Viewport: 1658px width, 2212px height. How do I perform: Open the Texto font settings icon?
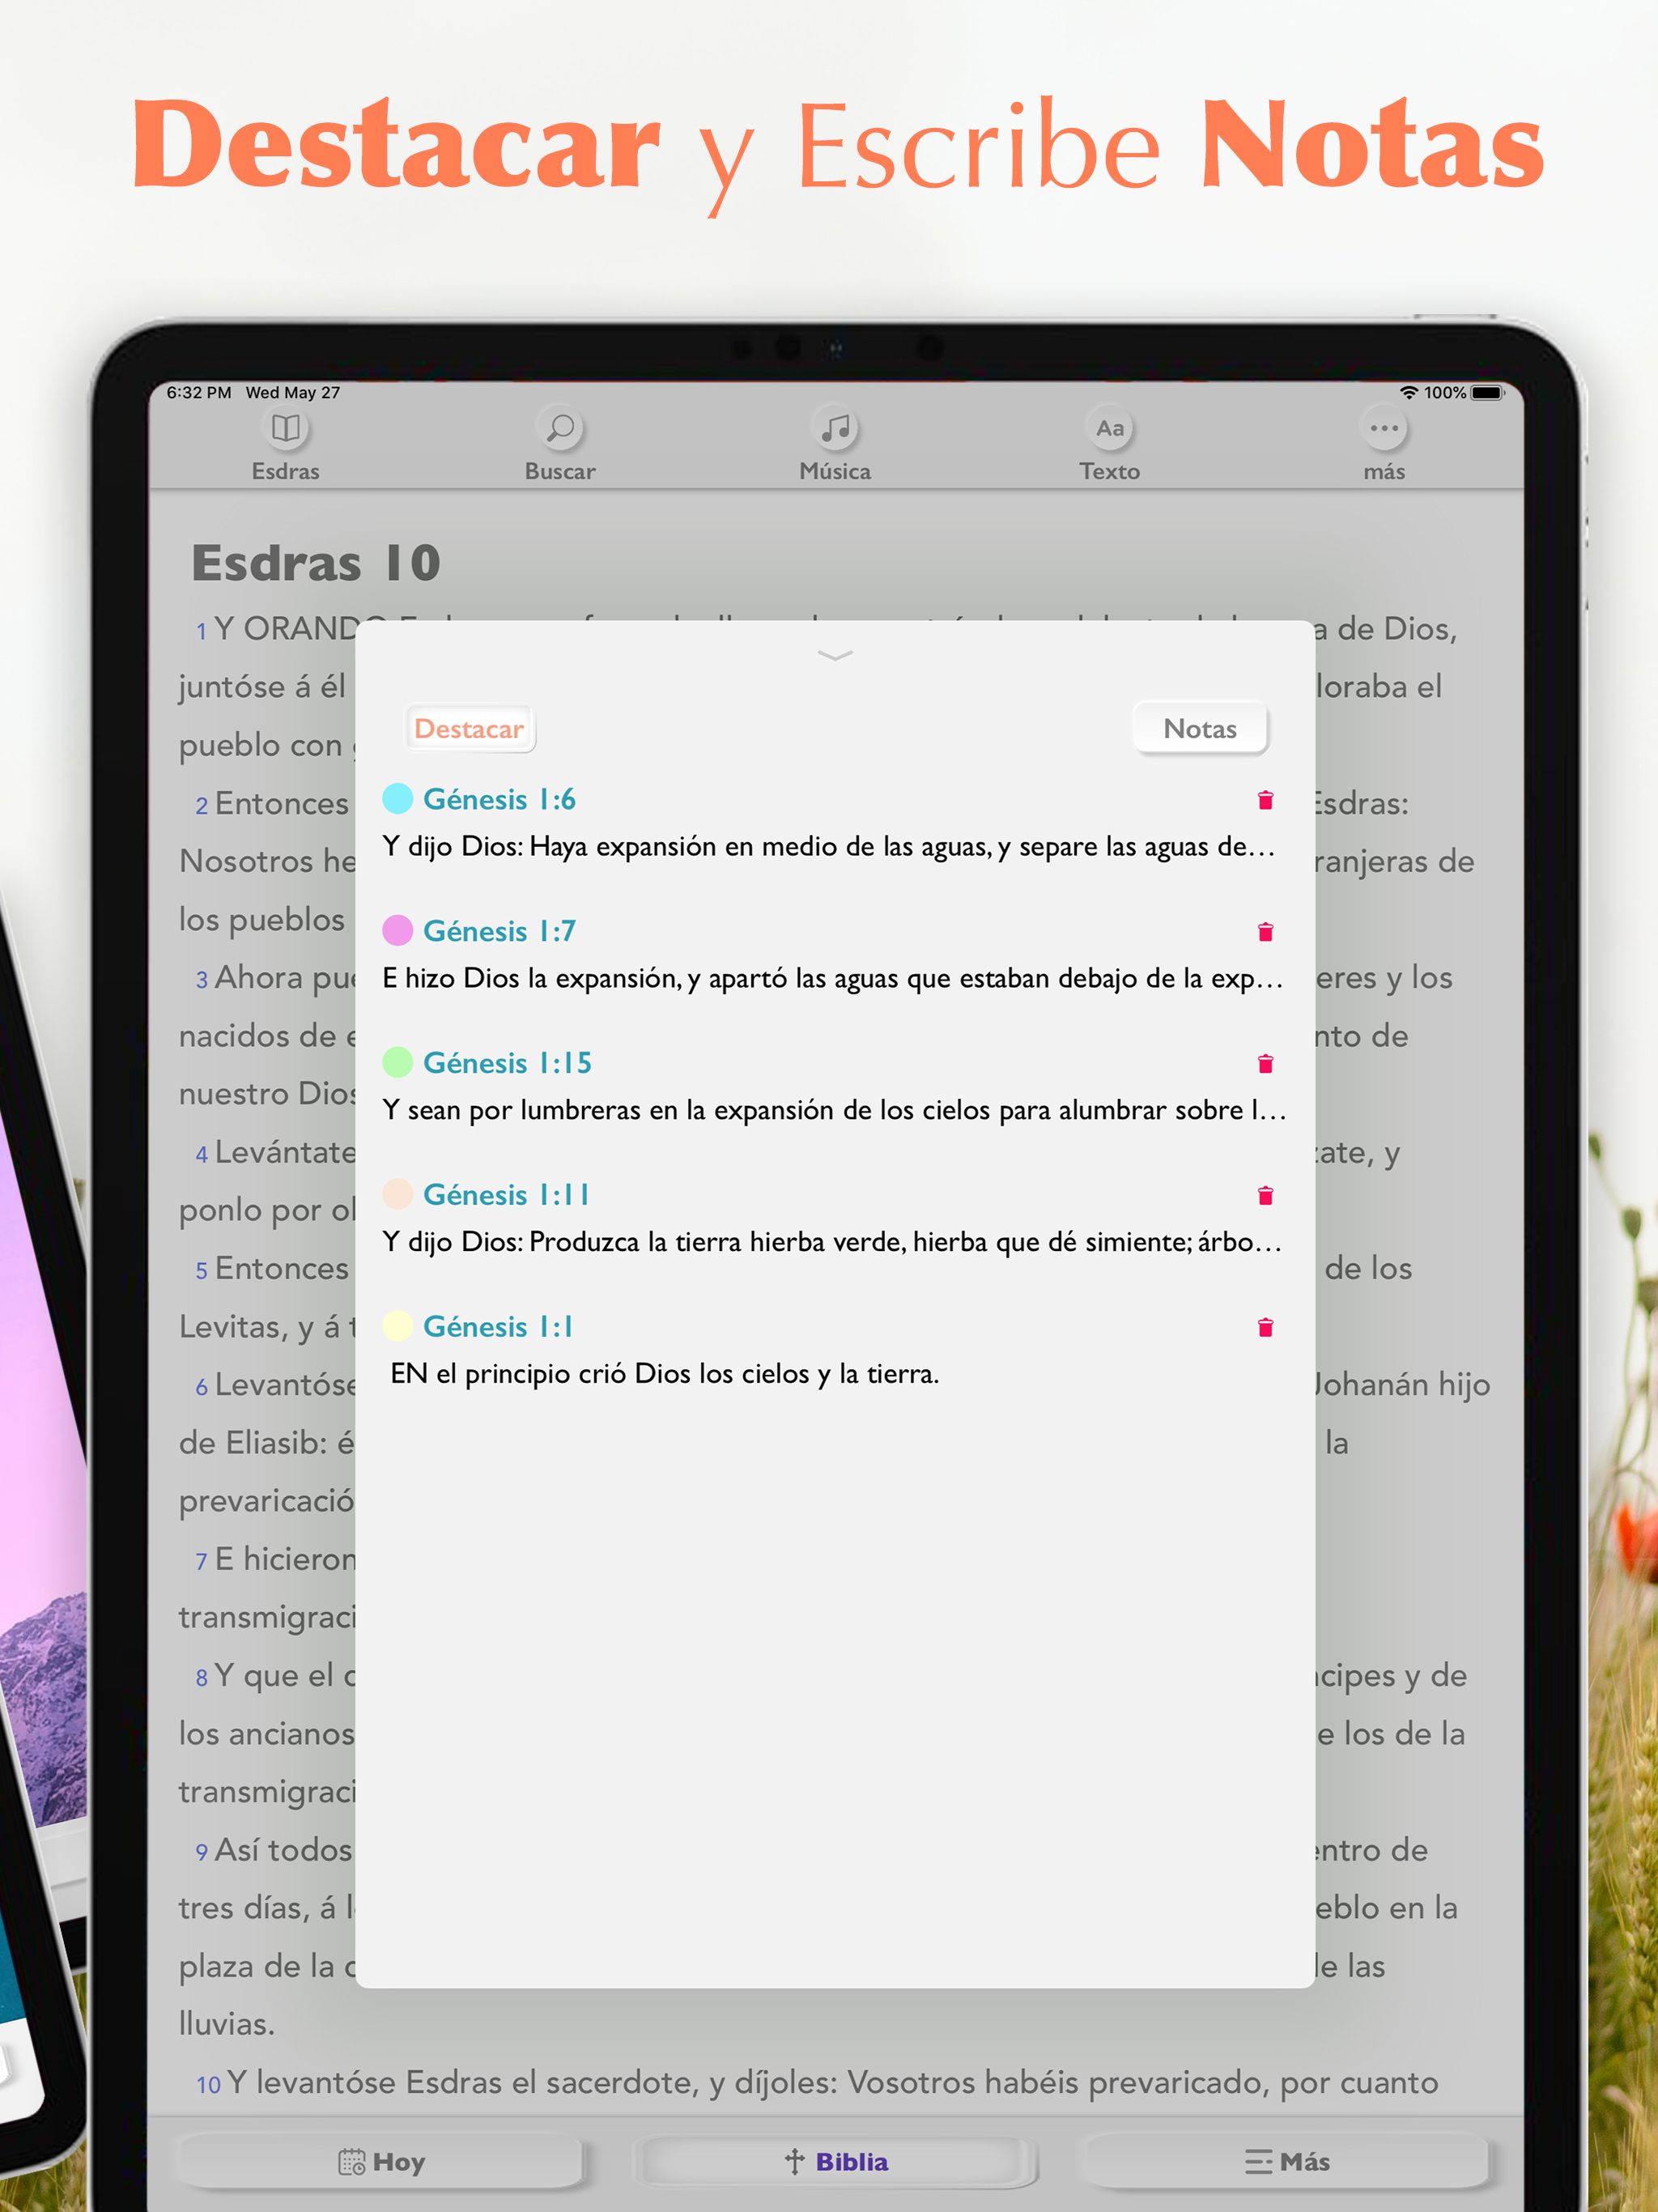pos(1109,429)
